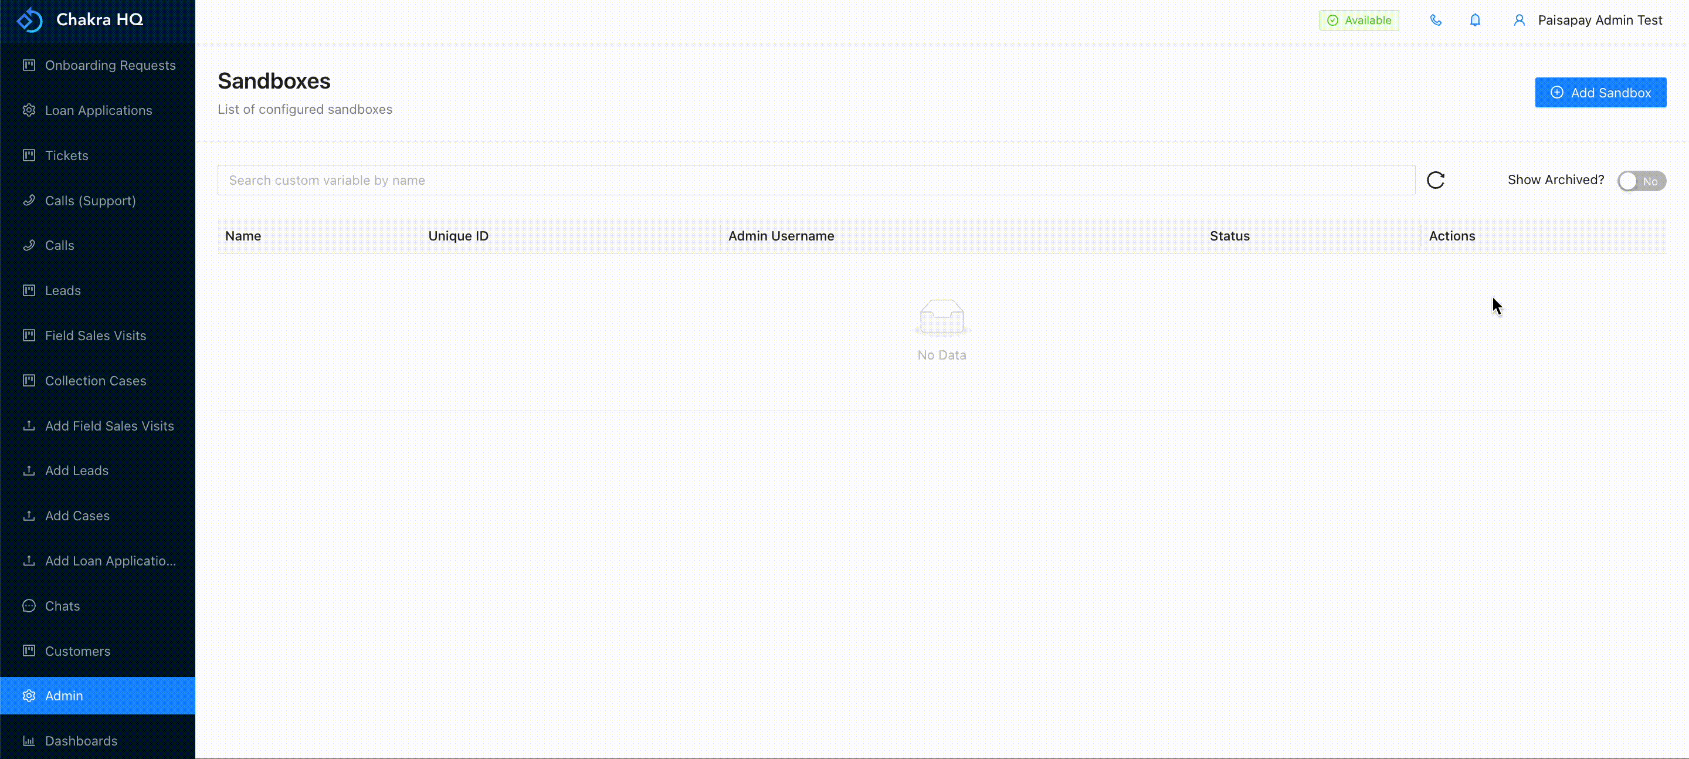Screen dimensions: 1689x759
Task: Click the refresh icon beside search field
Action: pyautogui.click(x=1435, y=181)
